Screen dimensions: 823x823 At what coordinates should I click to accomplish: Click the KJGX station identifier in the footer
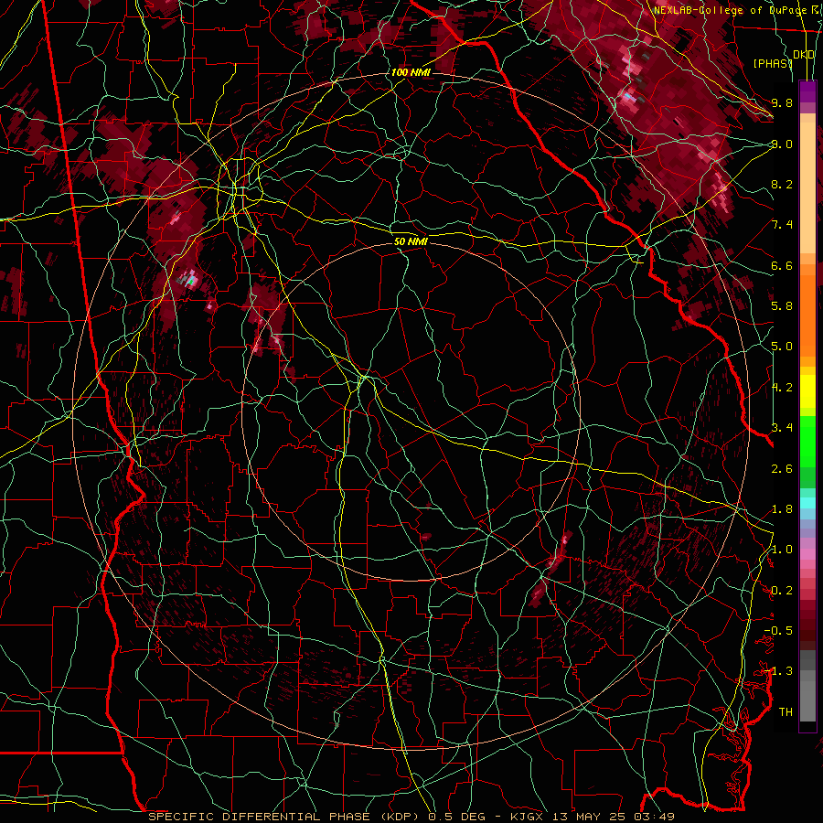(528, 817)
